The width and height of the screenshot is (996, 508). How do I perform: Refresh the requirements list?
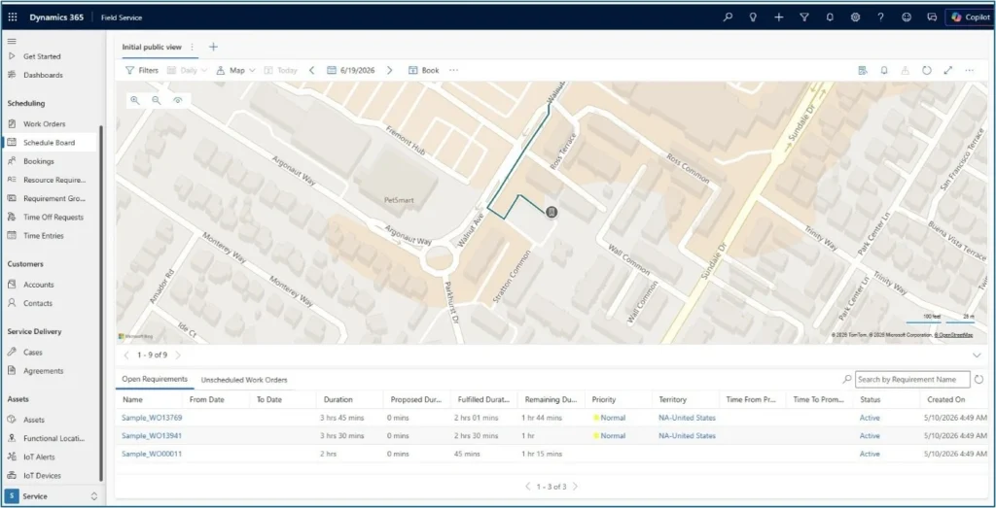click(x=978, y=379)
